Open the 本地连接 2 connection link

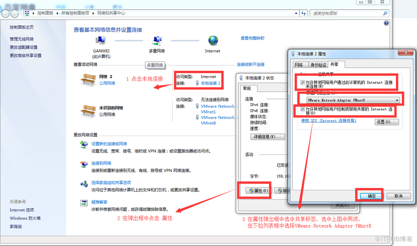coord(210,83)
